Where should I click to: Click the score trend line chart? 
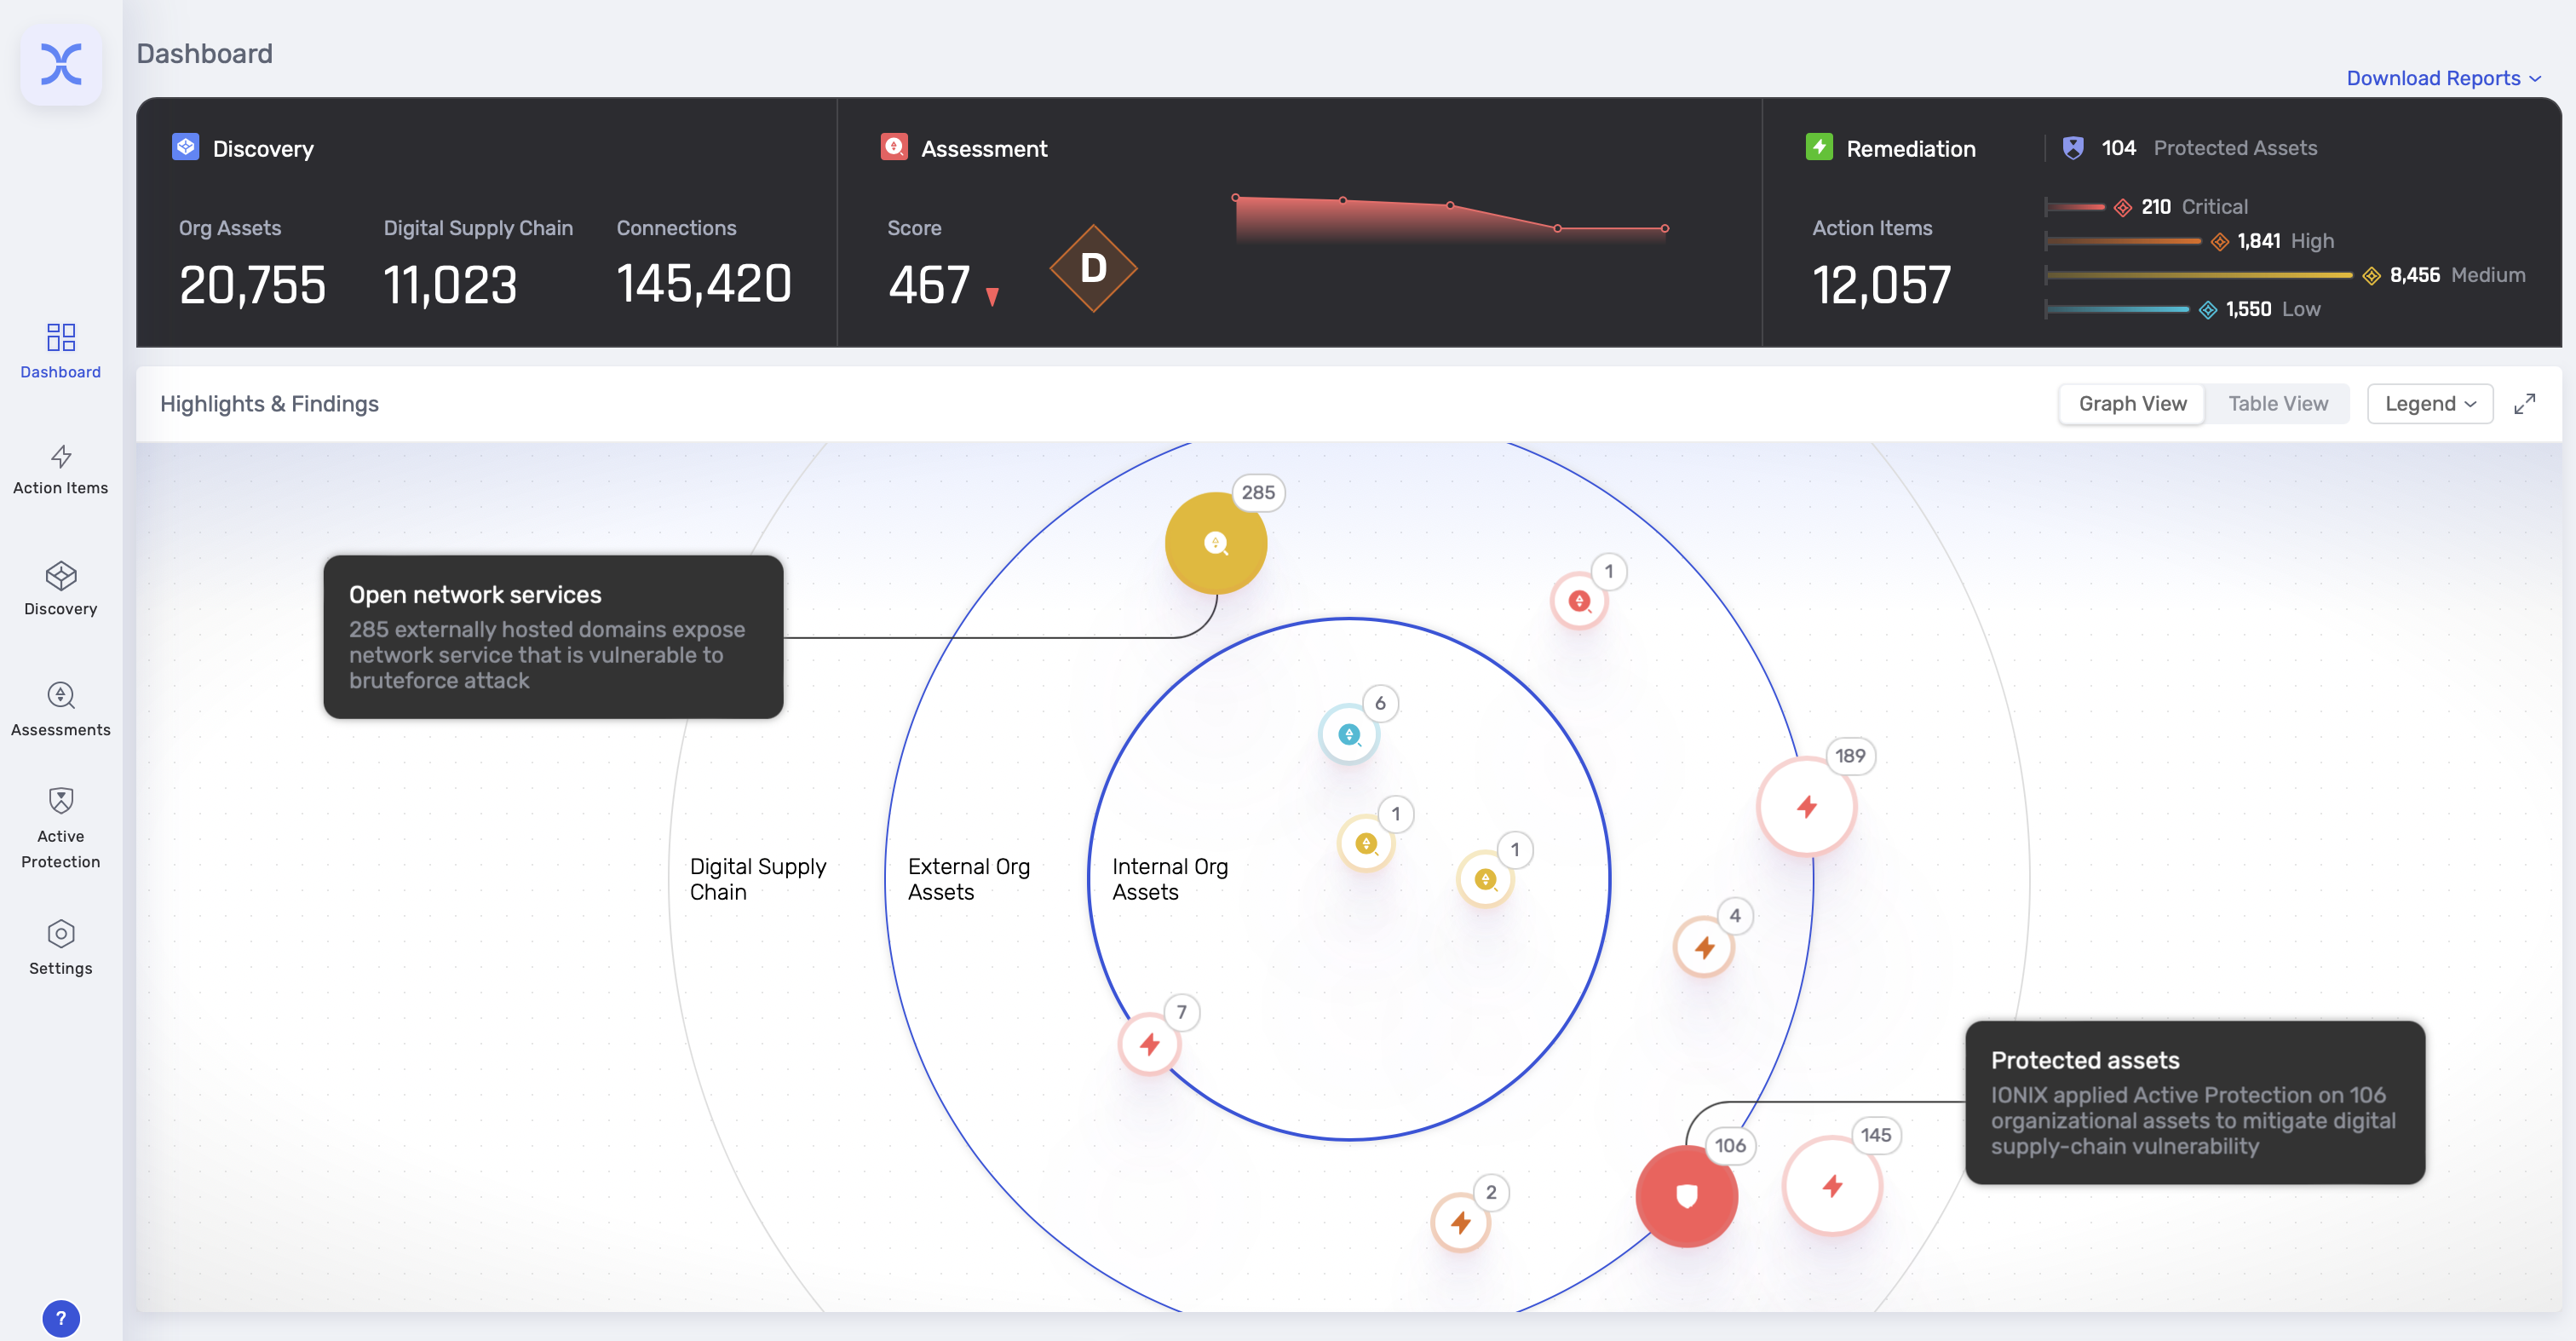(x=1450, y=217)
